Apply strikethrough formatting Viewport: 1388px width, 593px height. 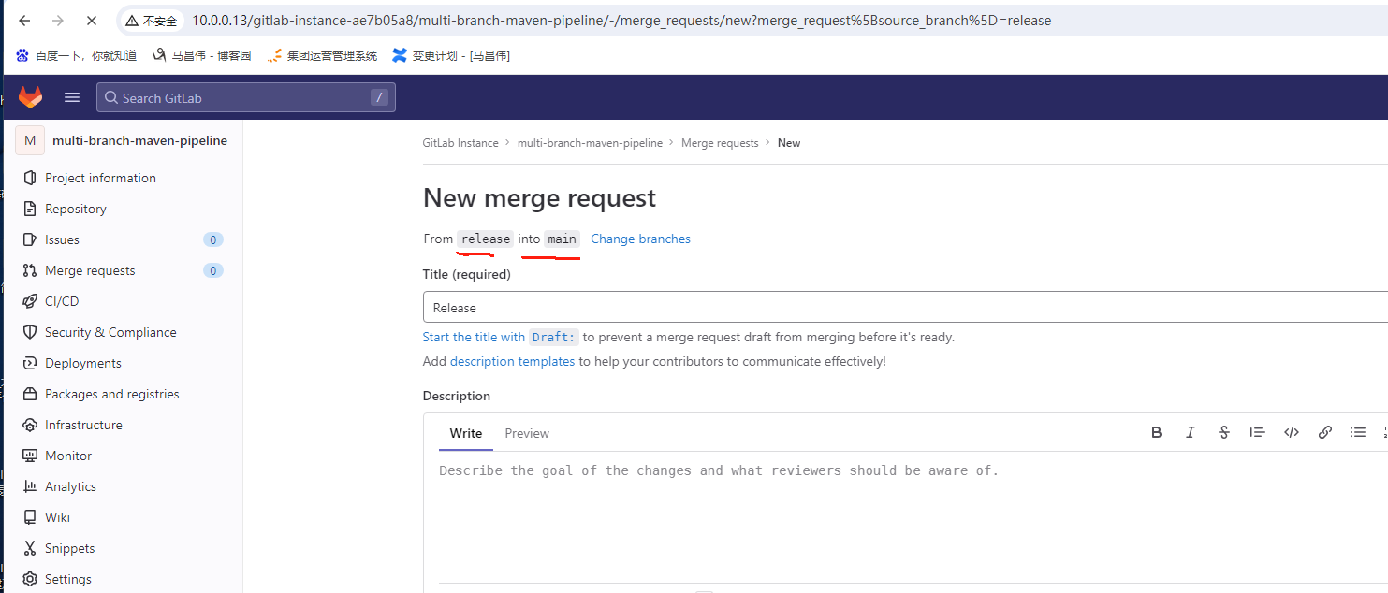pyautogui.click(x=1224, y=432)
